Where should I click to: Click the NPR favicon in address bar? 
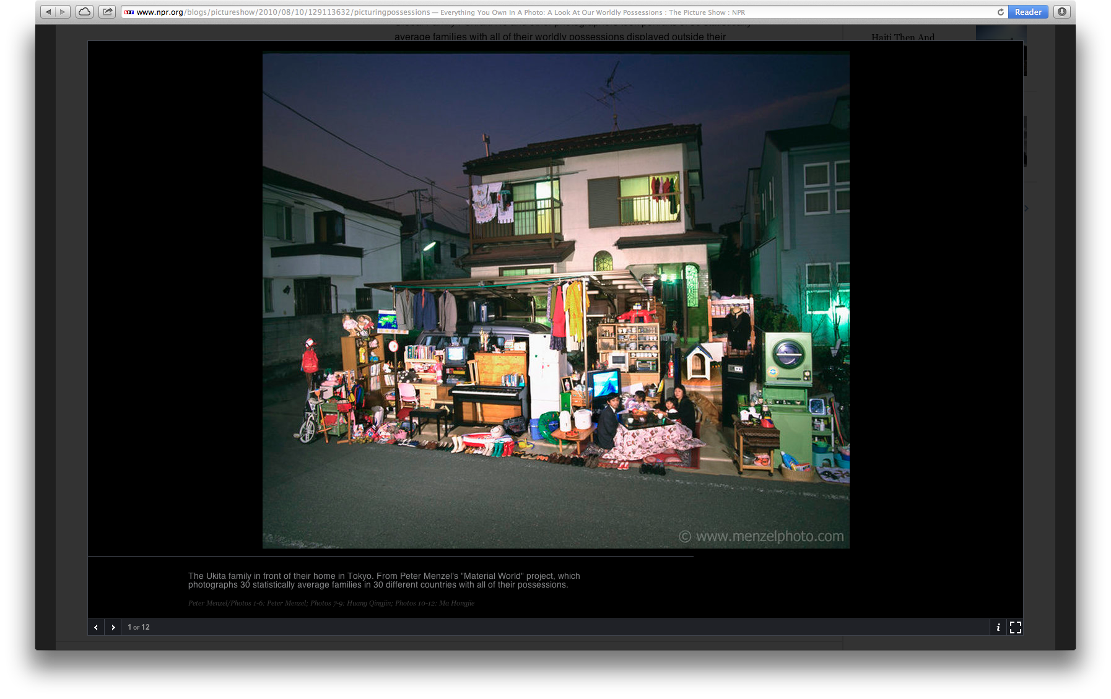click(129, 12)
